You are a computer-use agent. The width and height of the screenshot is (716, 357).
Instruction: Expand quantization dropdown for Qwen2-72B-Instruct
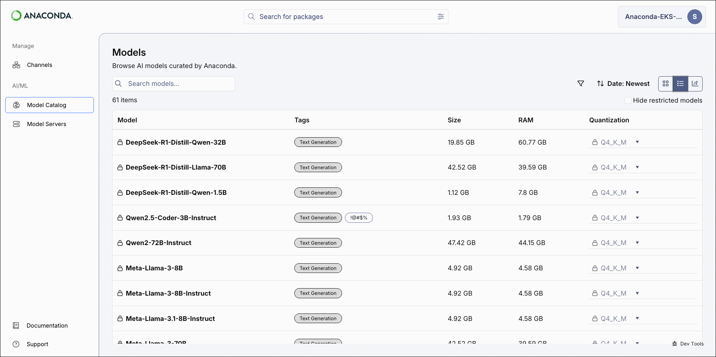click(637, 243)
